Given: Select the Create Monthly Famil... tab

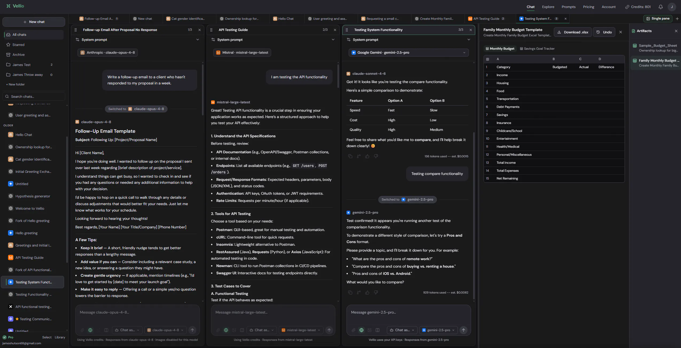Looking at the screenshot, I should 436,19.
